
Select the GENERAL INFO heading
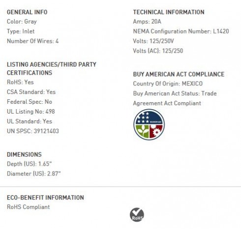(x=27, y=12)
